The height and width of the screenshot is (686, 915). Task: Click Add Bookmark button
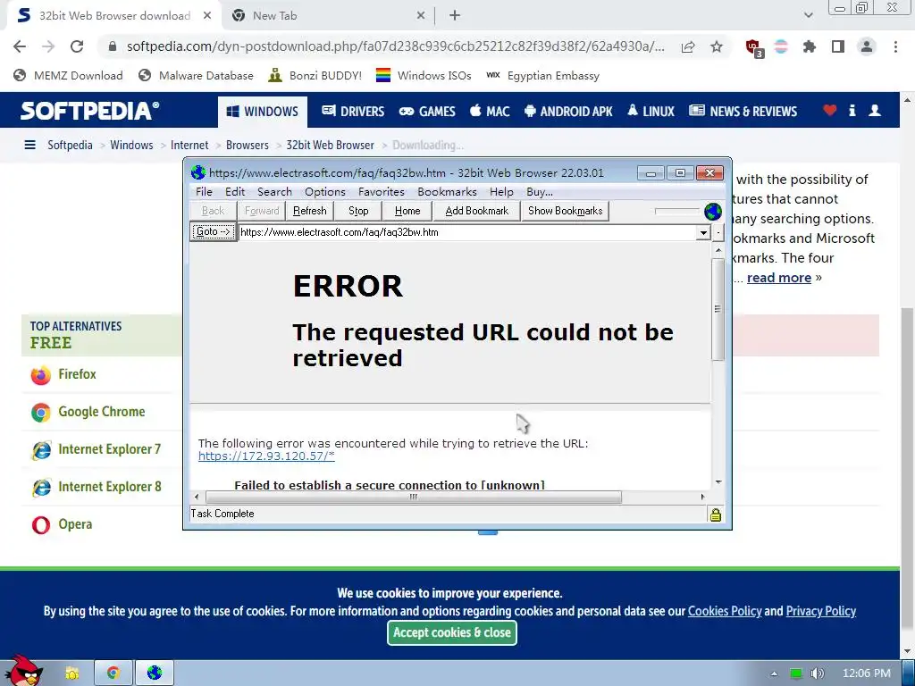(477, 211)
